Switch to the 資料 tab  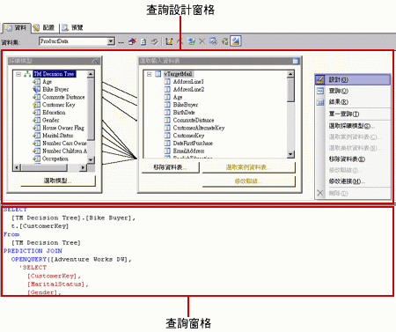[16, 28]
